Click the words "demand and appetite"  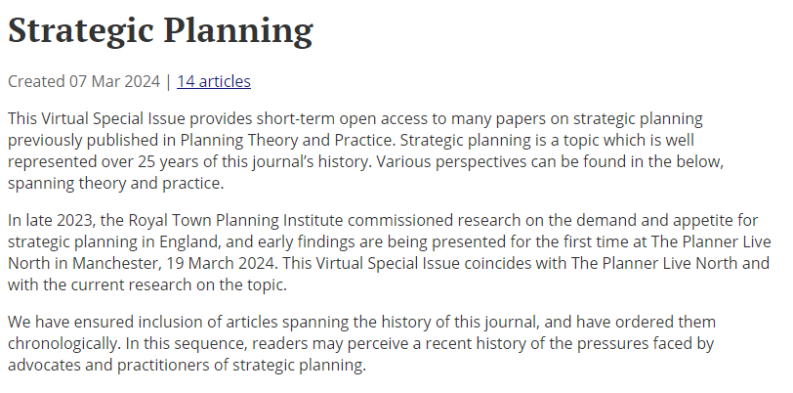point(631,220)
